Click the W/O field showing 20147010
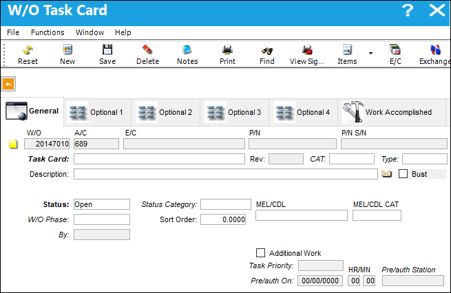Viewport: 451px width, 293px height. point(47,144)
